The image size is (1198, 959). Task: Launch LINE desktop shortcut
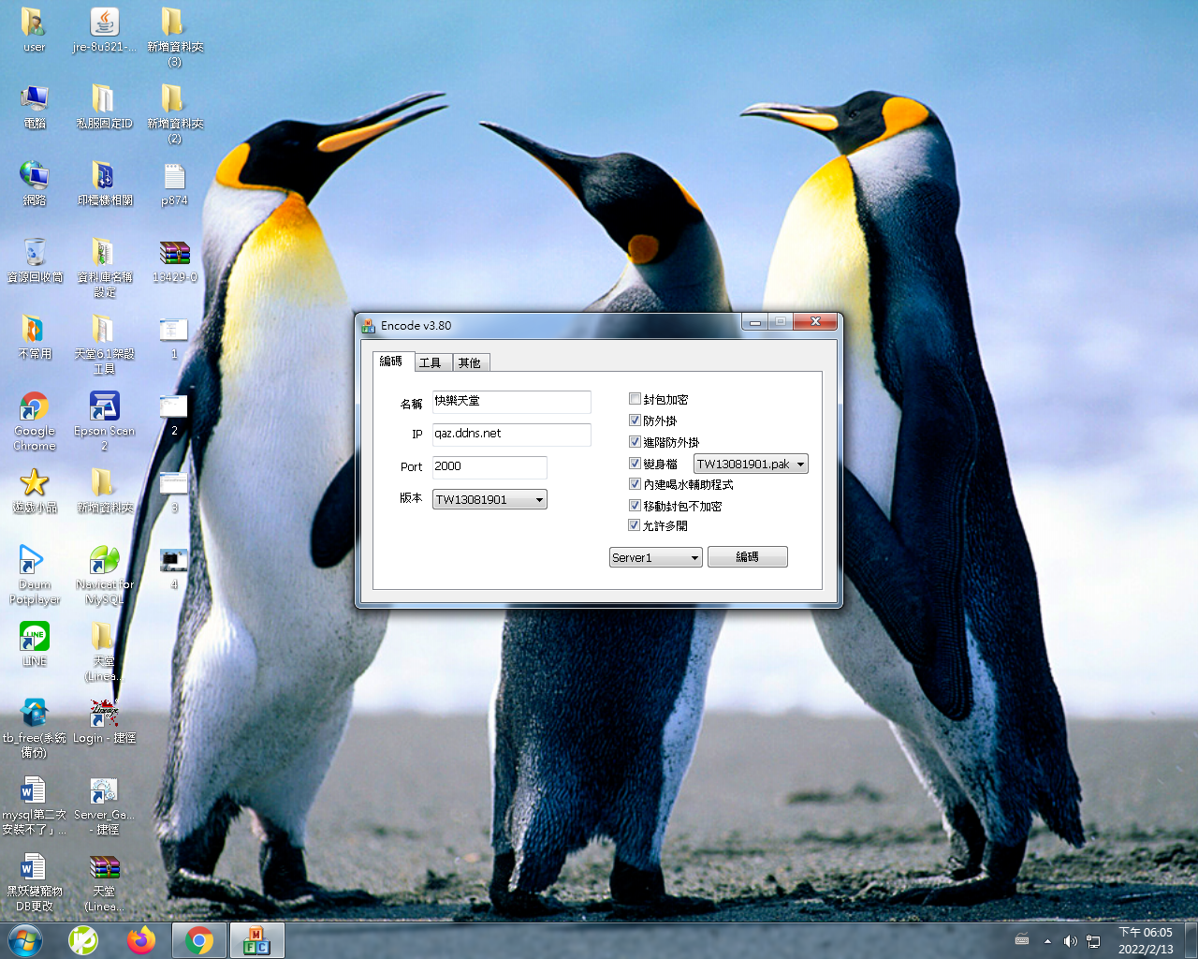(34, 643)
